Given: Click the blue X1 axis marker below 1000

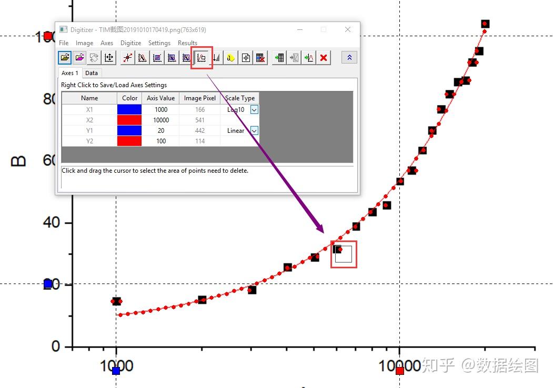Looking at the screenshot, I should [116, 371].
